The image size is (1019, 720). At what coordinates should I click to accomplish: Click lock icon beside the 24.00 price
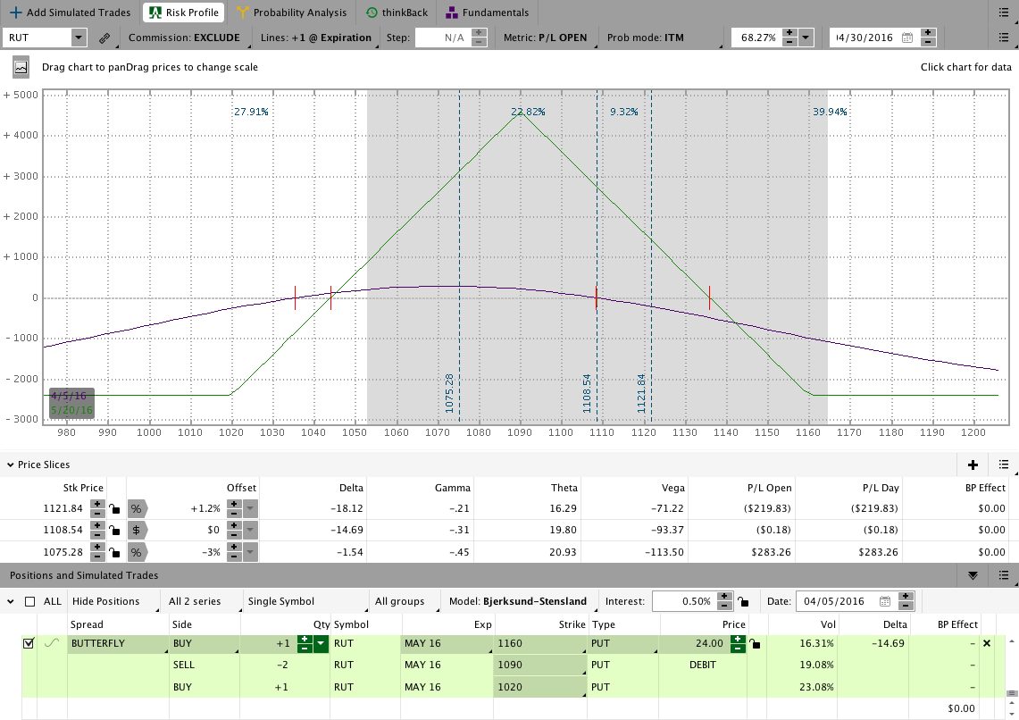[x=754, y=644]
